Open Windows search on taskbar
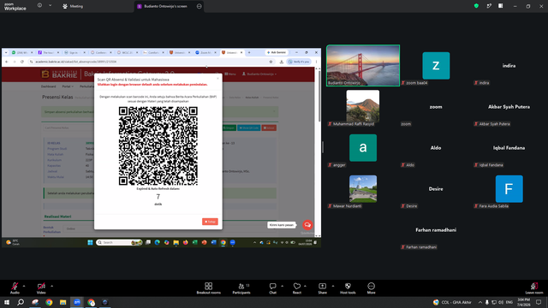Screen dimensions: 548x308 21,302
